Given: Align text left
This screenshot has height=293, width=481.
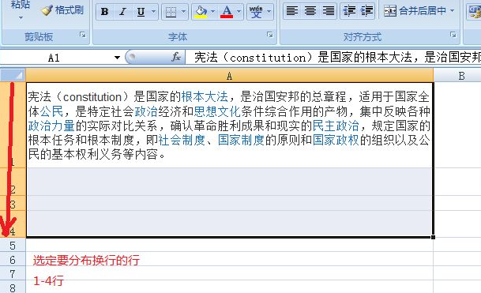Looking at the screenshot, I should [x=291, y=11].
